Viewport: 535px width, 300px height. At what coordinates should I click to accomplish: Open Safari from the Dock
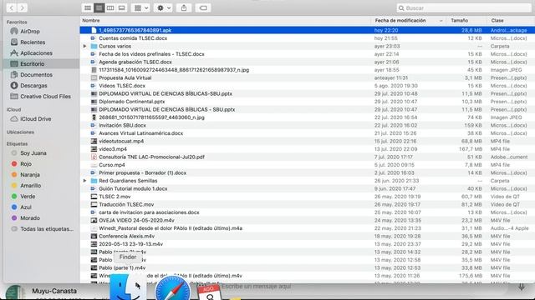(173, 288)
